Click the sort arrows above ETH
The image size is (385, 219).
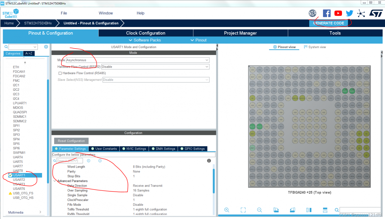pyautogui.click(x=25, y=63)
